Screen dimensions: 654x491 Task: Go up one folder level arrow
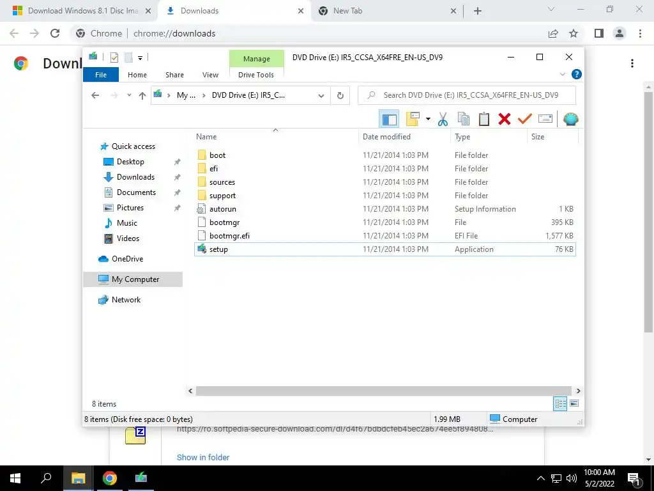tap(142, 96)
